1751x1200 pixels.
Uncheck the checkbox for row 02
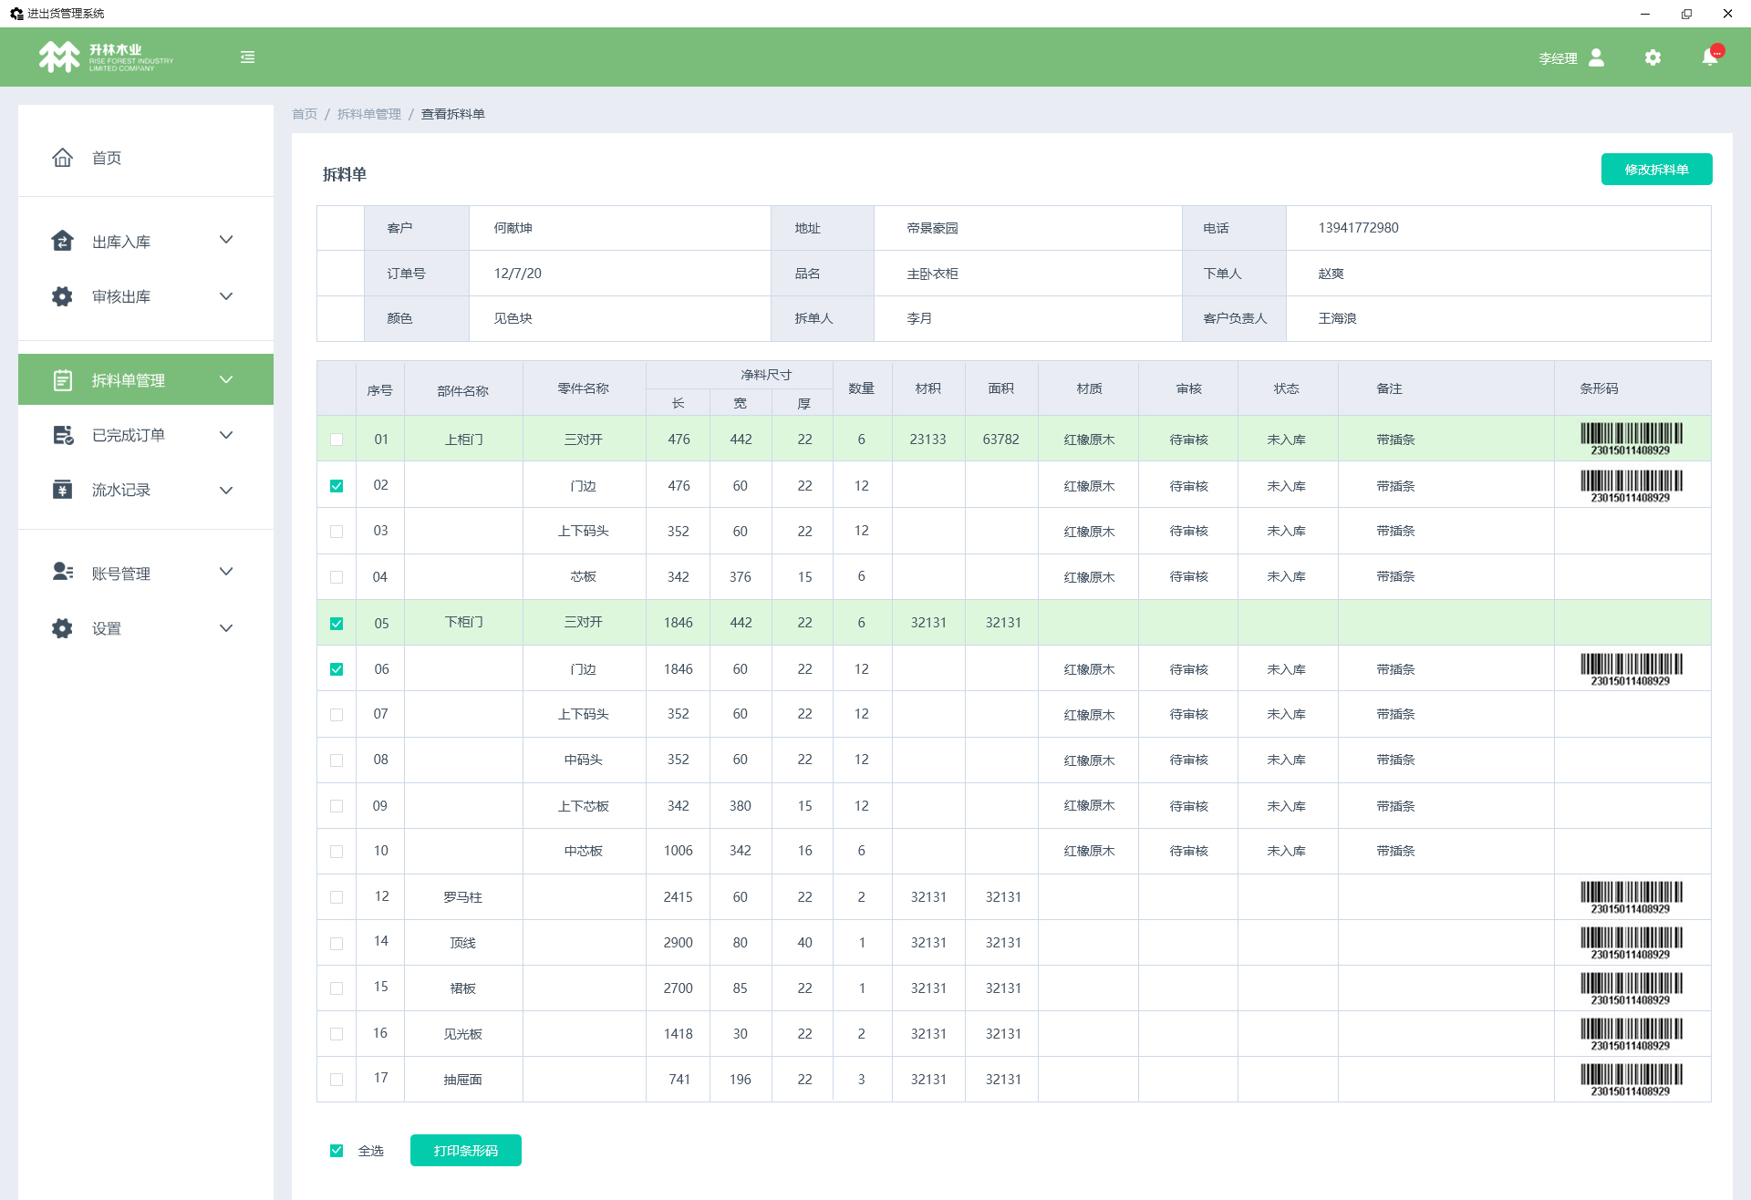click(x=337, y=486)
